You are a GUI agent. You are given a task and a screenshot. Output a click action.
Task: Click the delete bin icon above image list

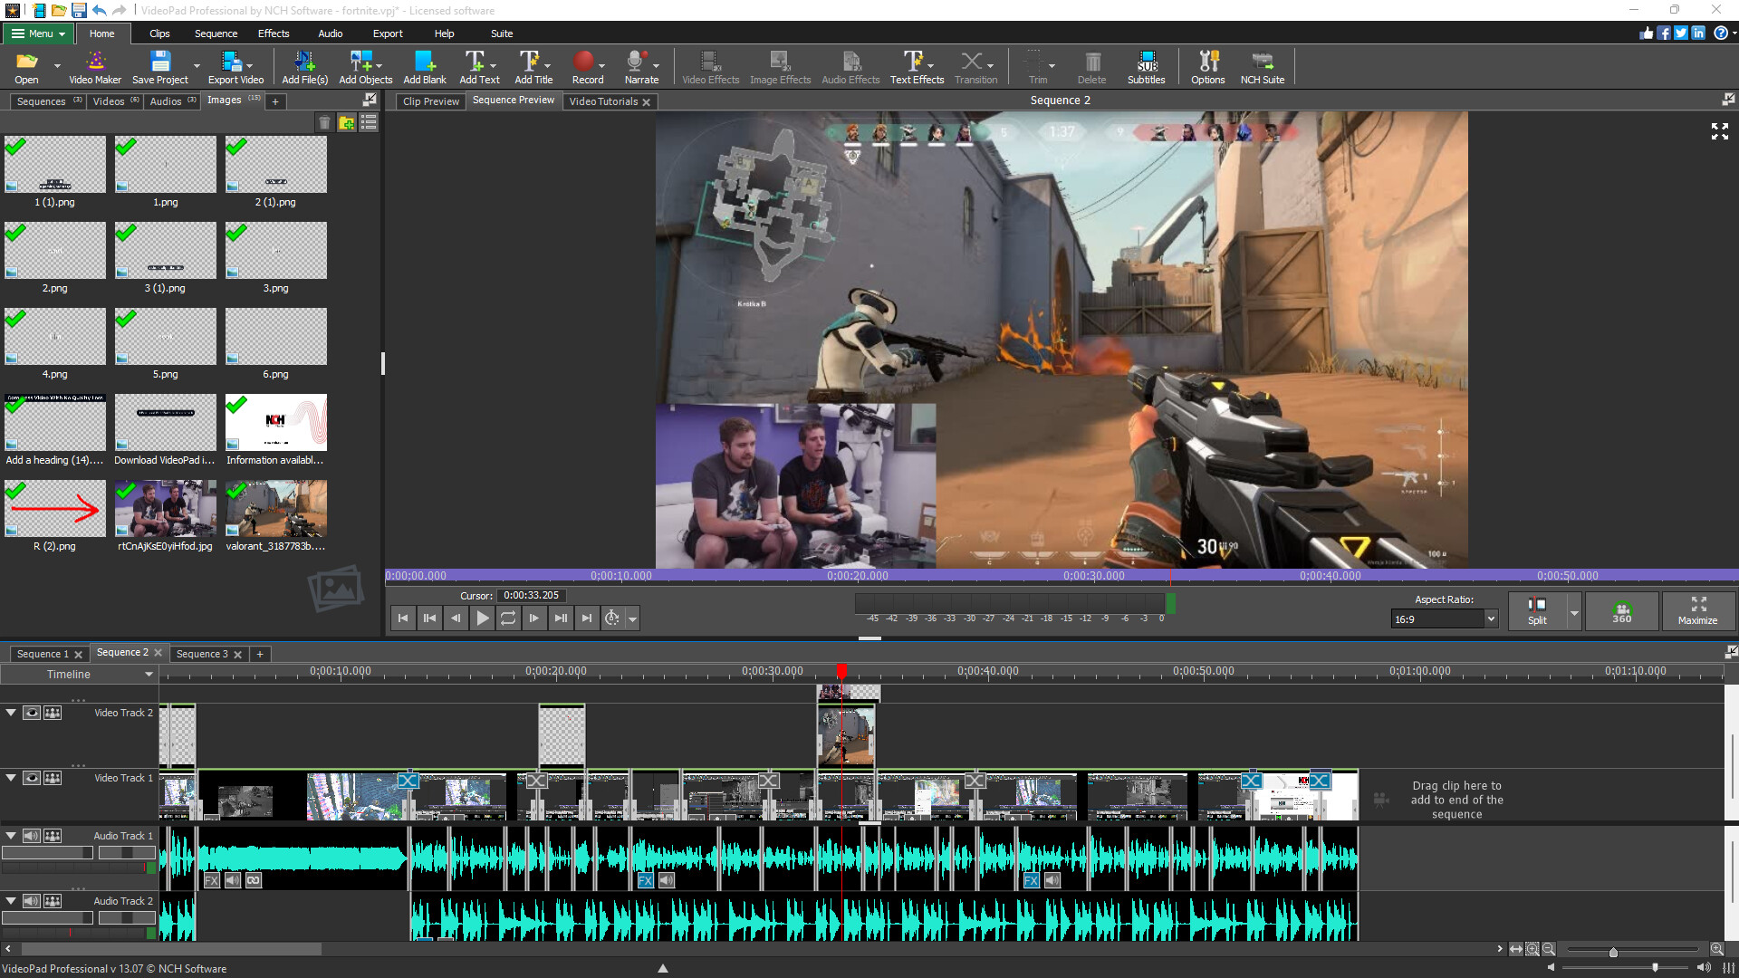325,122
